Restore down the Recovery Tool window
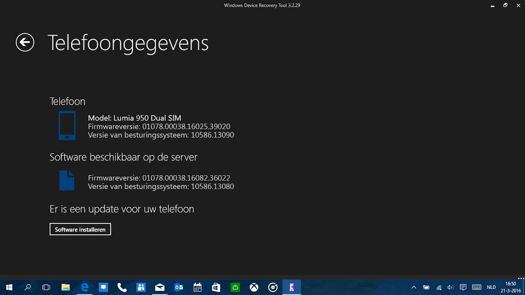This screenshot has height=295, width=525. click(x=505, y=6)
